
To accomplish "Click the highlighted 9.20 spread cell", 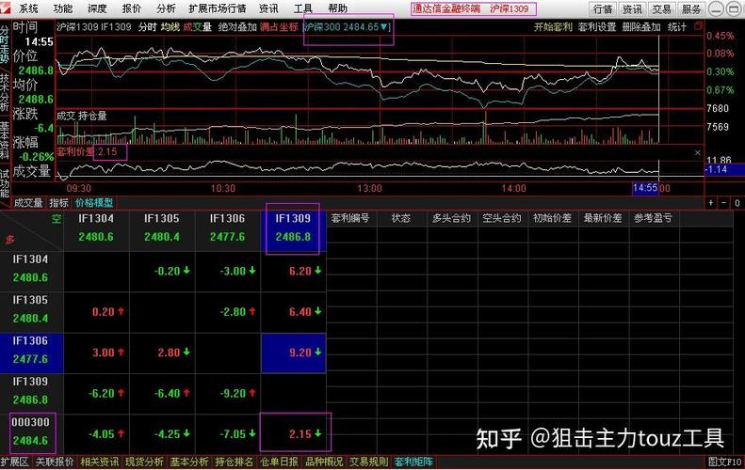I will point(293,352).
